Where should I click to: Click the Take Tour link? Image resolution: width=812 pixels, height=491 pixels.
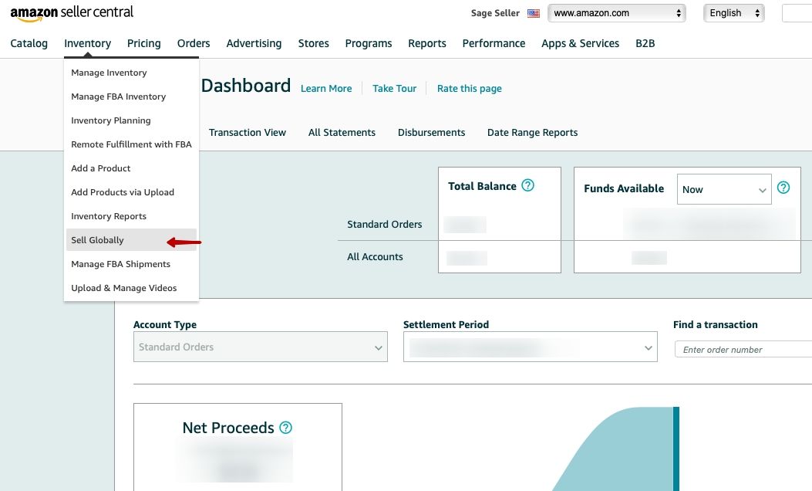pyautogui.click(x=395, y=89)
